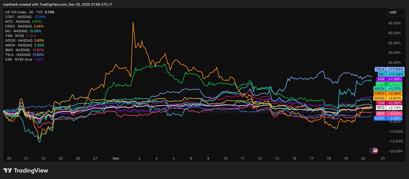
Task: Select the TSM · NYSE legend entry
Action: [20, 36]
